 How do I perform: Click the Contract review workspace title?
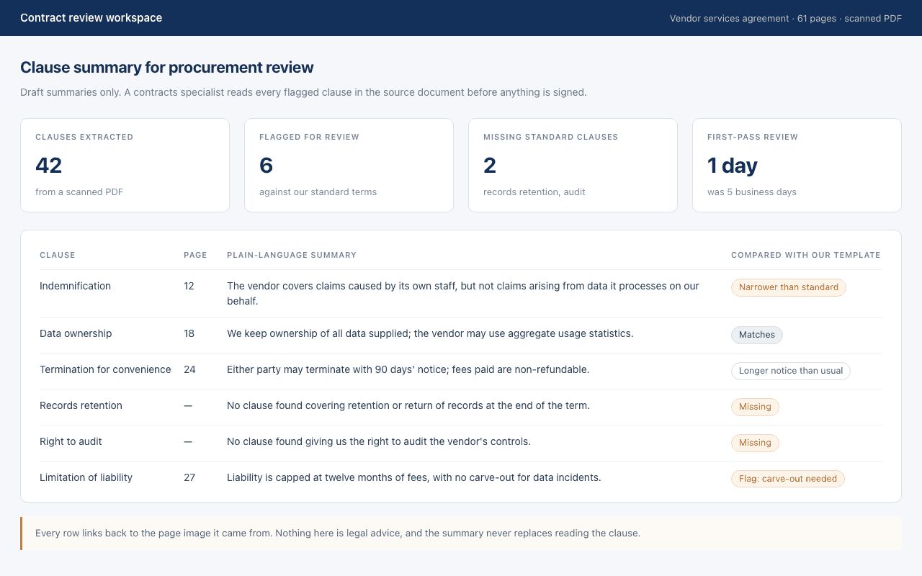pyautogui.click(x=91, y=18)
